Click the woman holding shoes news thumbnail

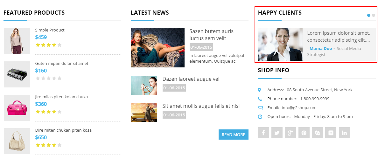tap(144, 85)
